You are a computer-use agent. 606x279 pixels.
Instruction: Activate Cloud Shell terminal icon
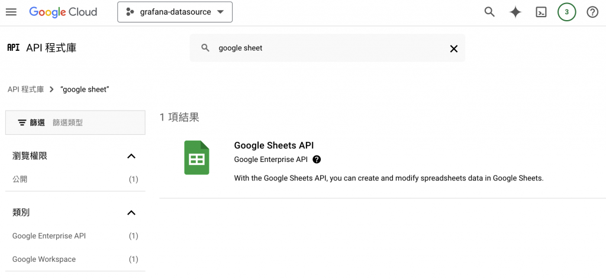(x=541, y=12)
